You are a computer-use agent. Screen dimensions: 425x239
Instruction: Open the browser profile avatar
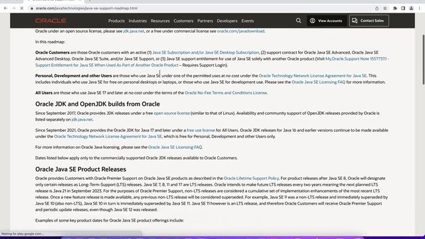pyautogui.click(x=411, y=9)
